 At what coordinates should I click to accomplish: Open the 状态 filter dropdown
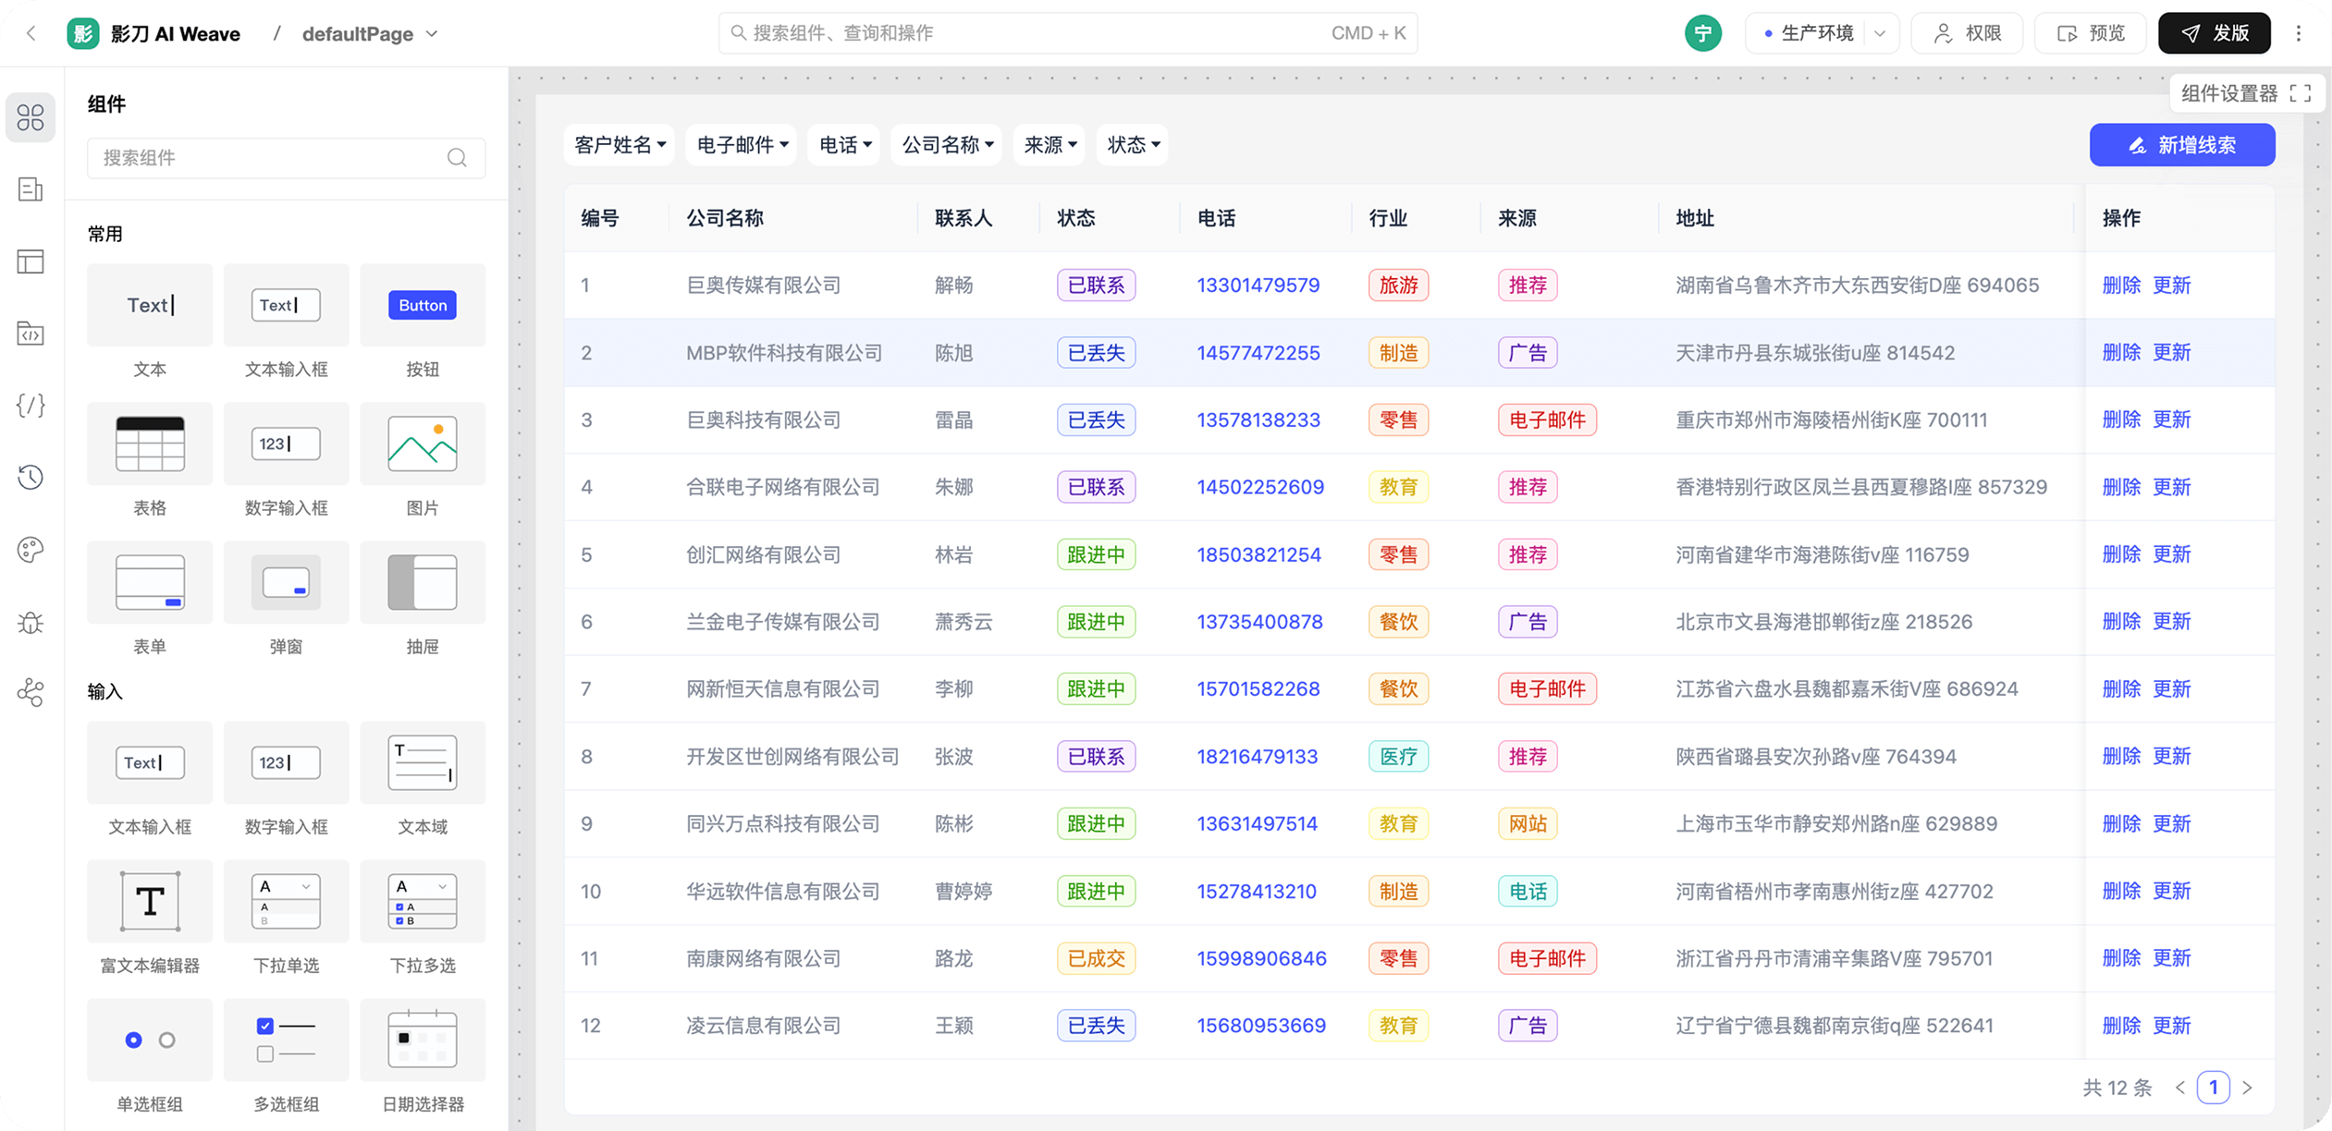tap(1132, 145)
